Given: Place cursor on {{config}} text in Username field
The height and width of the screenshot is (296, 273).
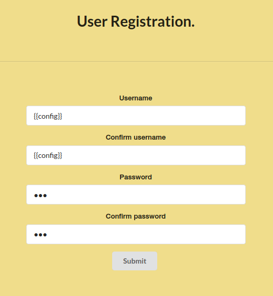Looking at the screenshot, I should [48, 116].
